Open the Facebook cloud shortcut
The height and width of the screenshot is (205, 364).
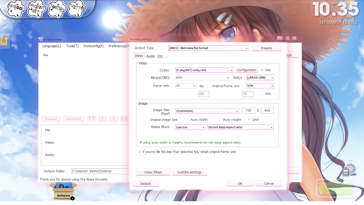pyautogui.click(x=16, y=9)
